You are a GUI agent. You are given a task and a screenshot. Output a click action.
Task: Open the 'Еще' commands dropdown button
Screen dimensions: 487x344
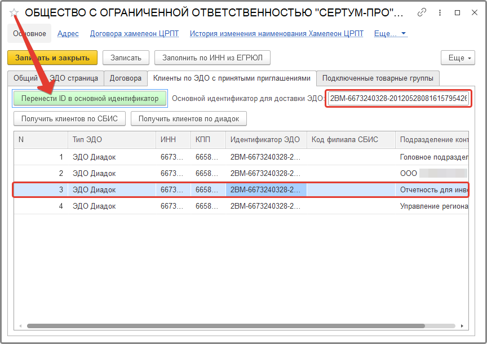click(x=458, y=58)
